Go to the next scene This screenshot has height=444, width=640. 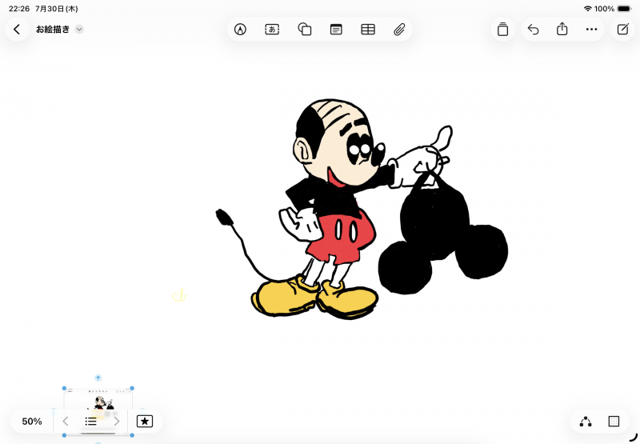(x=117, y=421)
